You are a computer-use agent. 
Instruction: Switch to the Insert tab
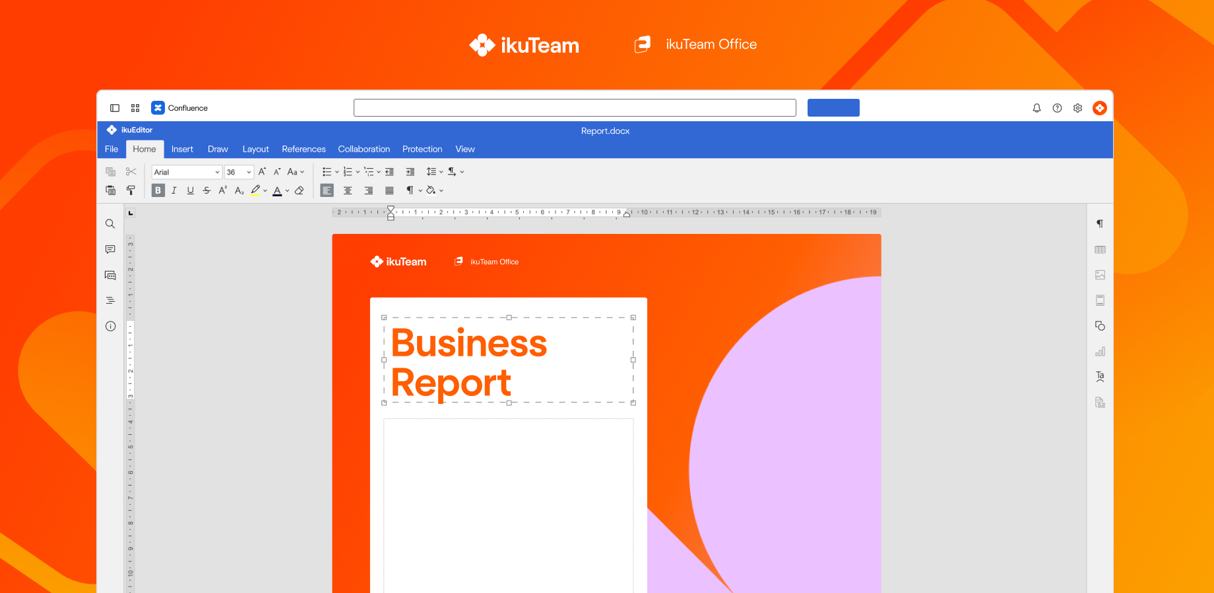pyautogui.click(x=182, y=149)
